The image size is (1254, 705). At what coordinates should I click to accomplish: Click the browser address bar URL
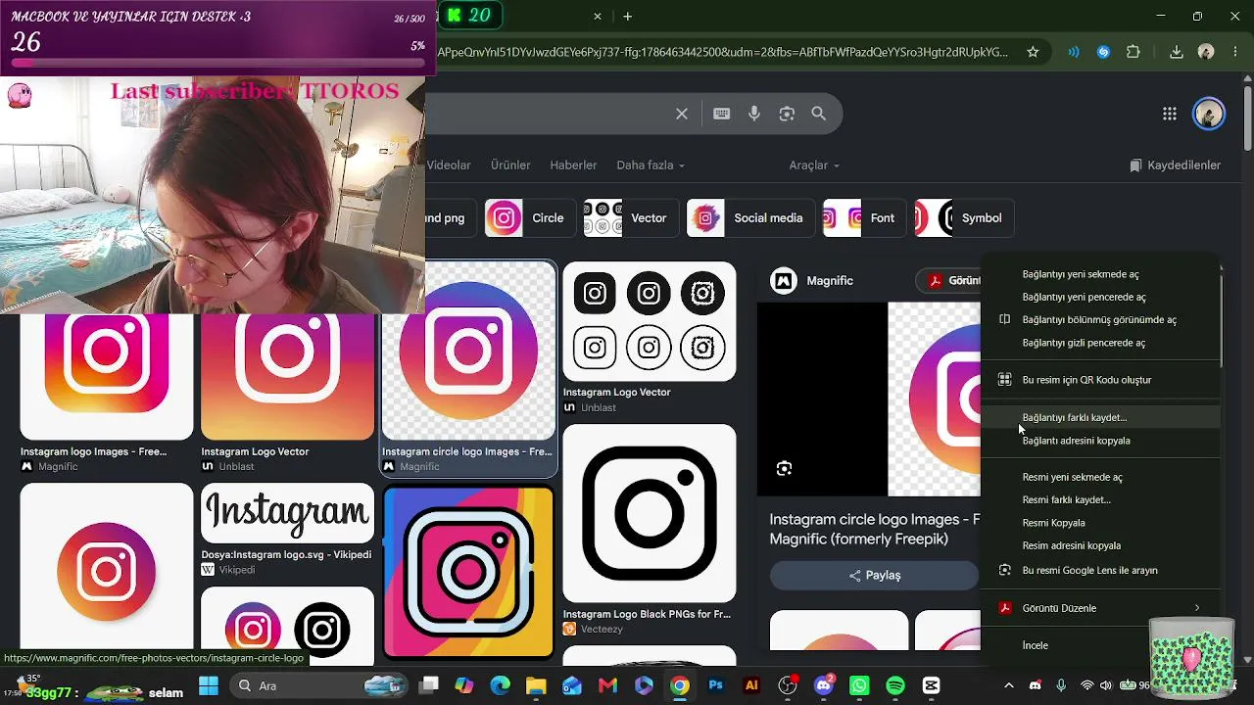point(723,52)
